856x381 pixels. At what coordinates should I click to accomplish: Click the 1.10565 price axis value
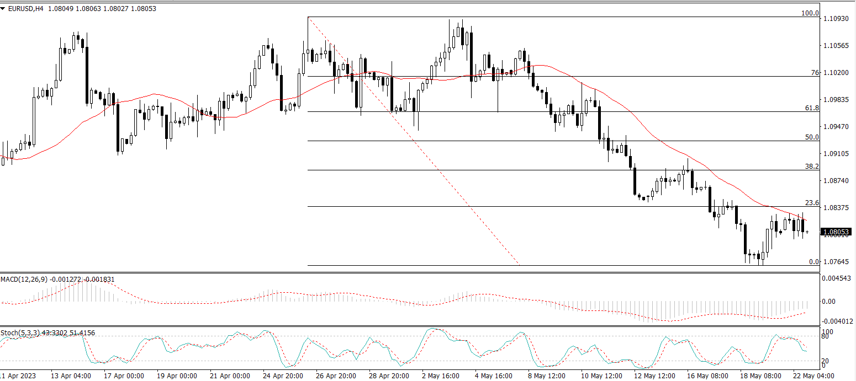click(x=836, y=46)
